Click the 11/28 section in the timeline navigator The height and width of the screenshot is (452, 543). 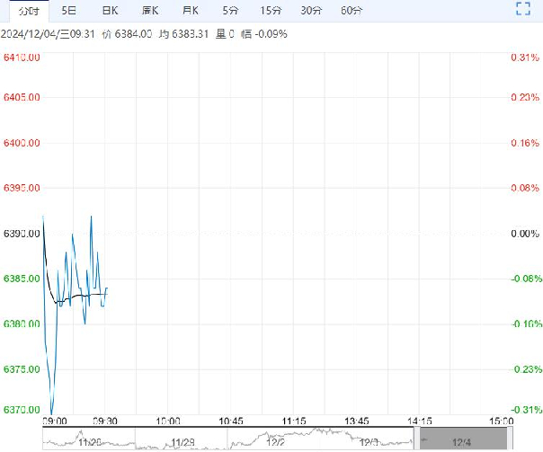pos(89,440)
